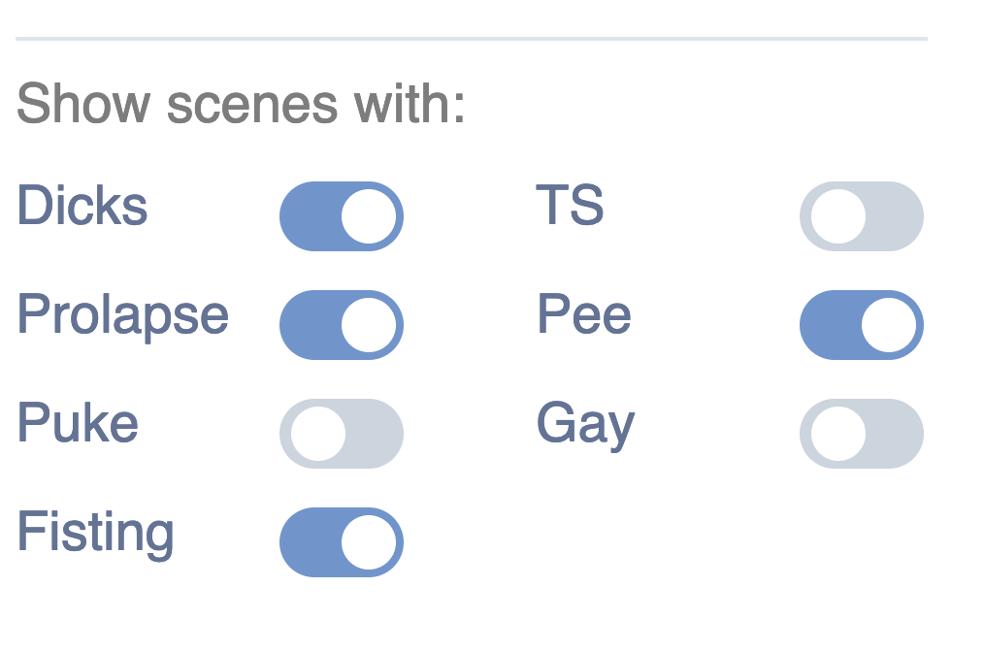Enable the Gay toggle switch

click(861, 434)
